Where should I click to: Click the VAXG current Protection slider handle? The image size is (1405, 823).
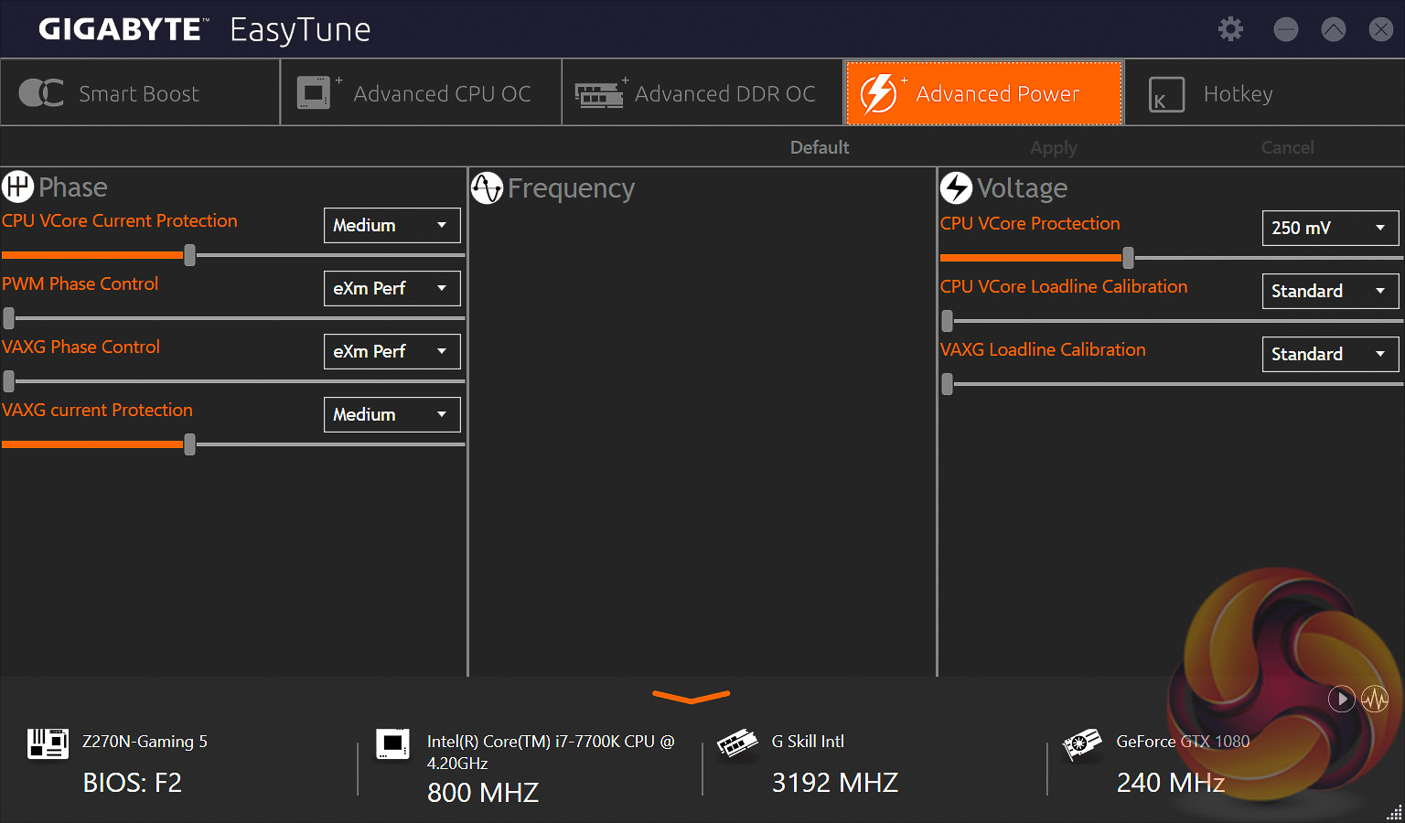click(x=189, y=445)
